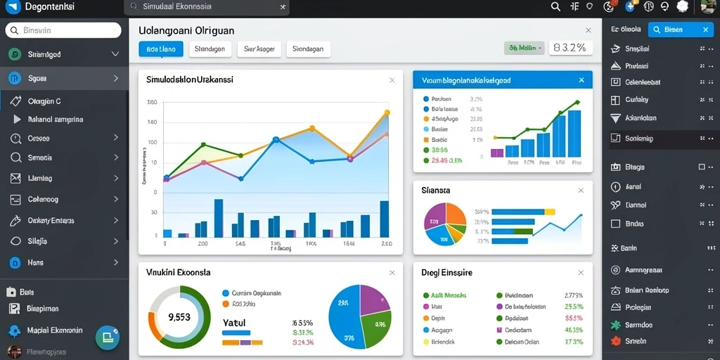Toggle the square checkbox icon beside Bnidas

click(616, 224)
